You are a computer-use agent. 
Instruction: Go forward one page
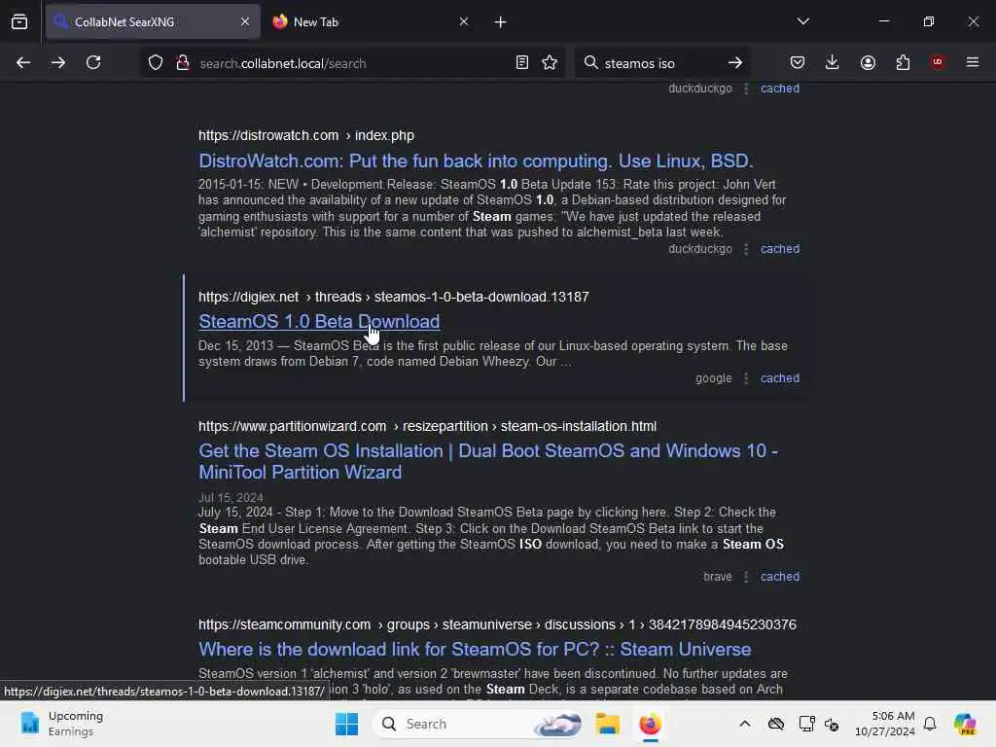[58, 63]
